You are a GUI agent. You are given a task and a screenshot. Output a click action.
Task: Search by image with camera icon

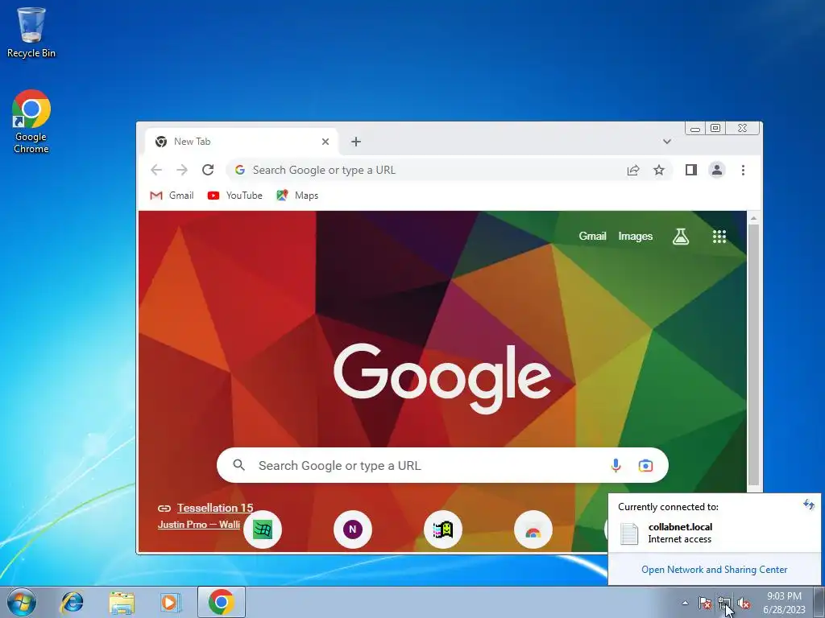pyautogui.click(x=645, y=466)
